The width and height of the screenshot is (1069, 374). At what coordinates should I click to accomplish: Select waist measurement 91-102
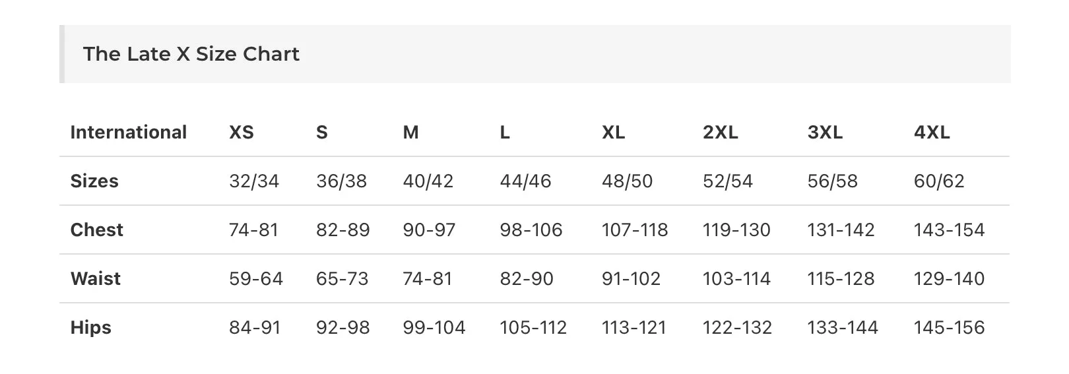tap(631, 279)
